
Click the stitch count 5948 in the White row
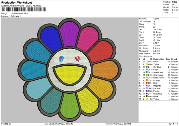[150, 62]
